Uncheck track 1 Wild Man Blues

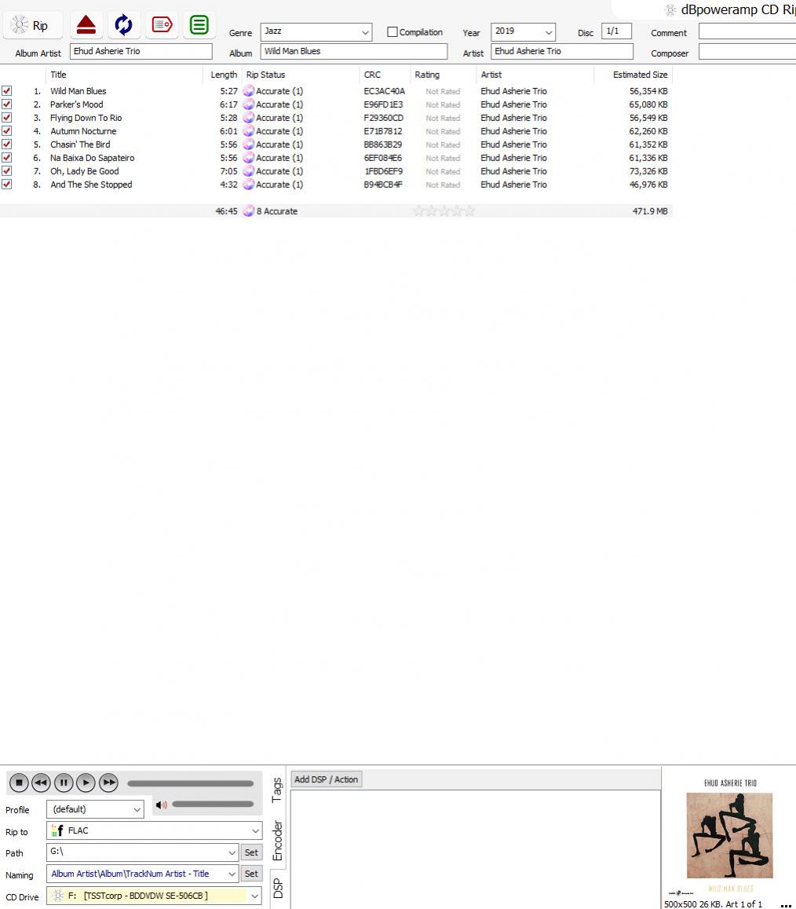pos(7,91)
